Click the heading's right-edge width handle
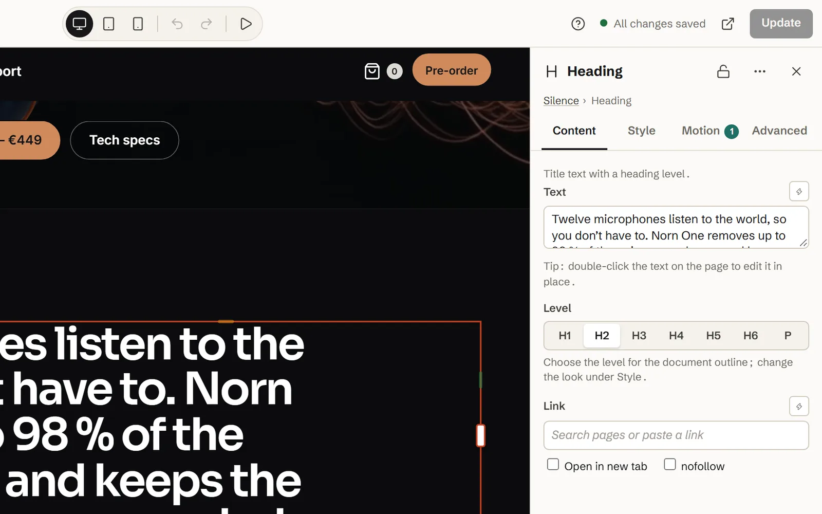This screenshot has height=514, width=822. (480, 435)
